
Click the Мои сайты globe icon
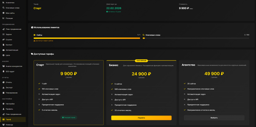coord(4,13)
